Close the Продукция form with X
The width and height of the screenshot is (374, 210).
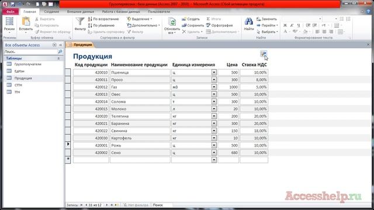[368, 44]
